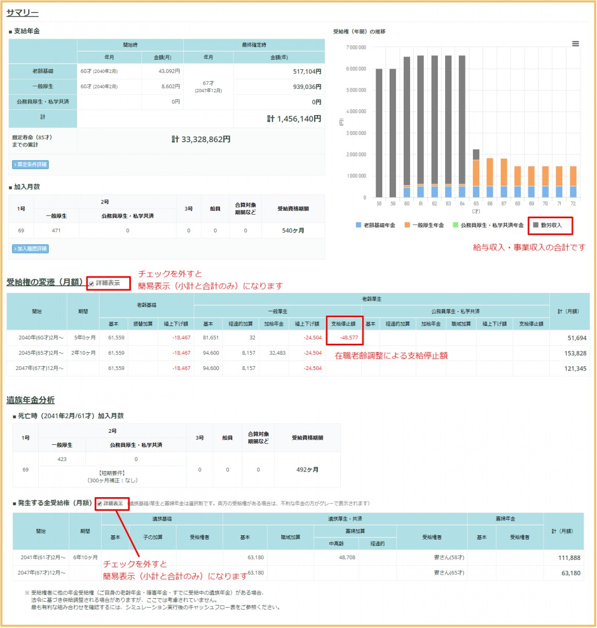Select 51,694 monthly total
Screen dimensions: 597x628
(577, 338)
